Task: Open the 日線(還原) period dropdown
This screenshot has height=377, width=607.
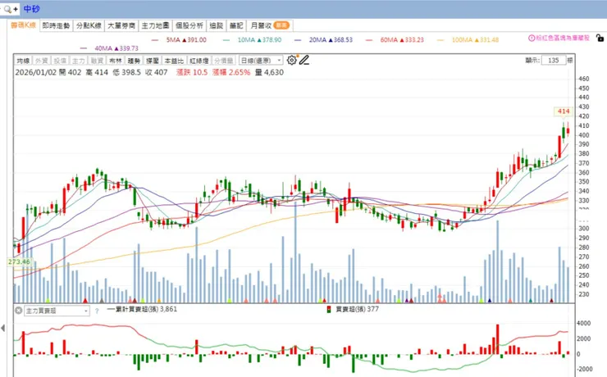Action: [261, 61]
